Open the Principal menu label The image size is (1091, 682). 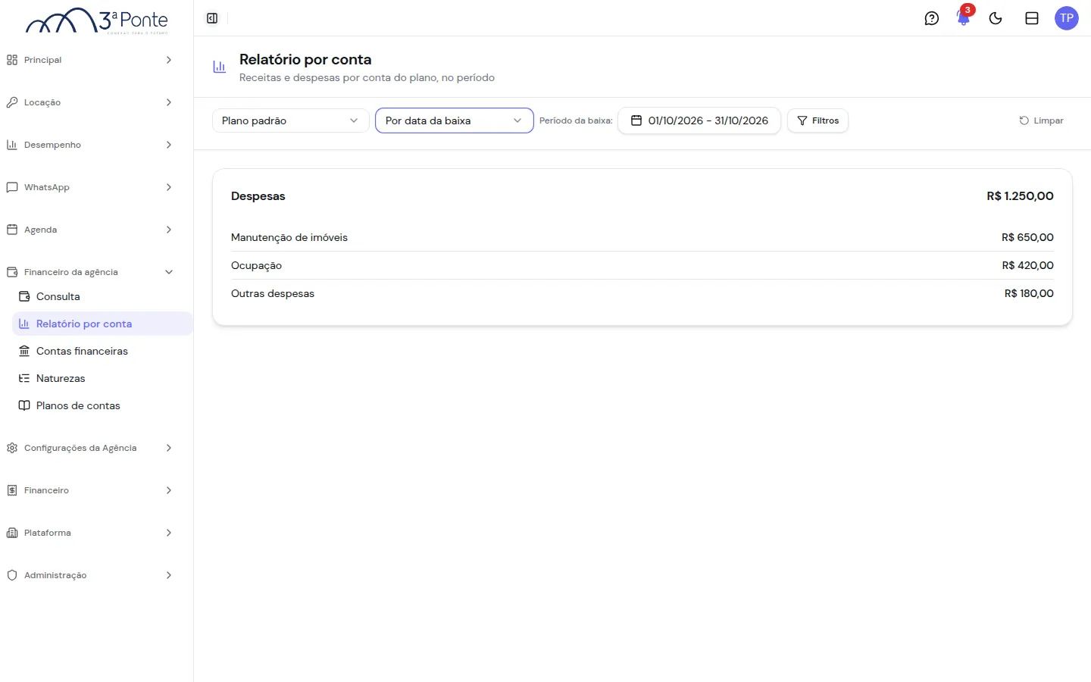[x=42, y=60]
